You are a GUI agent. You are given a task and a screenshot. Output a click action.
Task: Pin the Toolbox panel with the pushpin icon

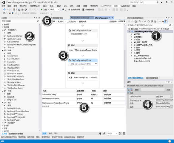click(37, 18)
